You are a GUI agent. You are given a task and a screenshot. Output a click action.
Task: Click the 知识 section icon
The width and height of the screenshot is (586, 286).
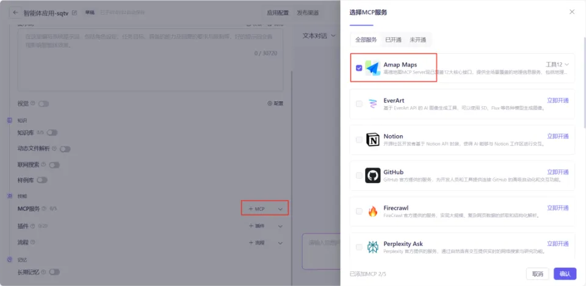click(x=10, y=120)
